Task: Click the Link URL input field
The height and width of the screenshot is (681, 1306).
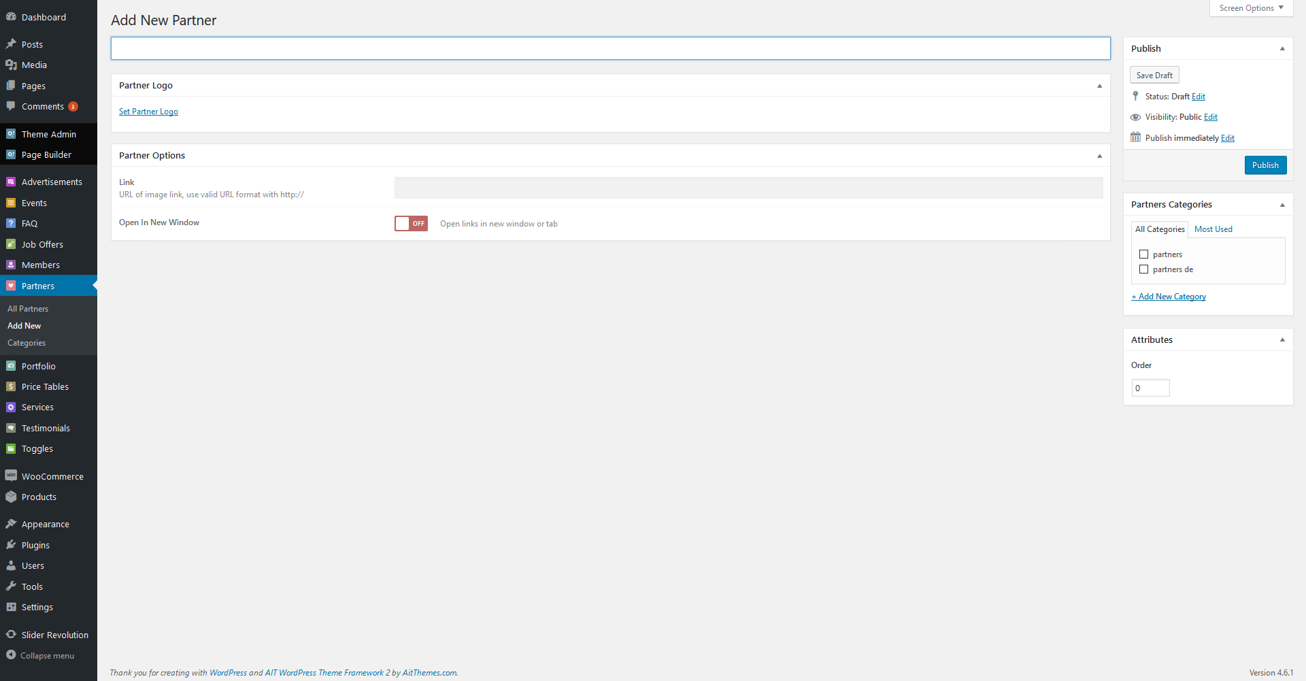Action: point(748,188)
